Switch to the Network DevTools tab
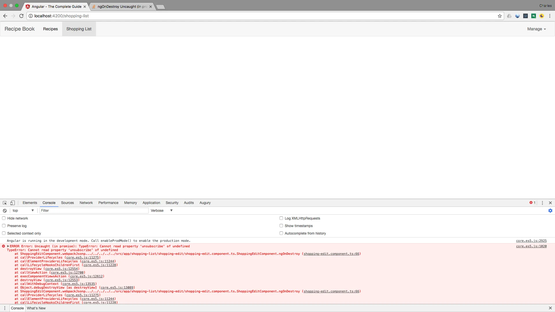Image resolution: width=555 pixels, height=312 pixels. 86,203
